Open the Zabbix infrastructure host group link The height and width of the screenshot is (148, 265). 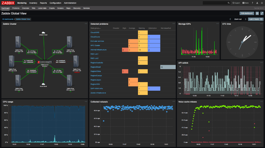click(x=98, y=93)
